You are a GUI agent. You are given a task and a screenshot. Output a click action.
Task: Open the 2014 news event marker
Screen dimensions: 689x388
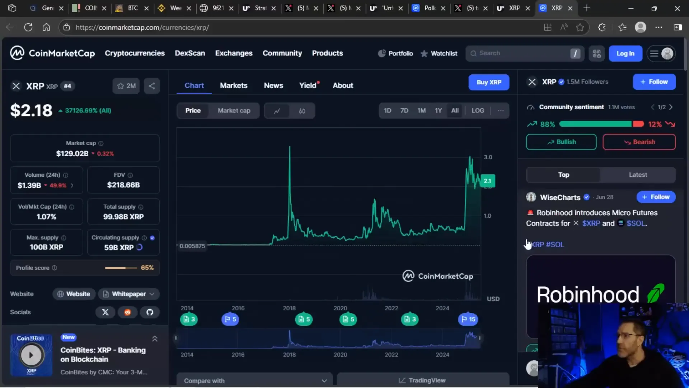click(189, 319)
